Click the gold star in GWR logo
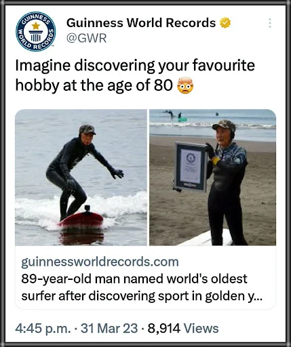Viewport: 291px width, 347px height. click(36, 26)
